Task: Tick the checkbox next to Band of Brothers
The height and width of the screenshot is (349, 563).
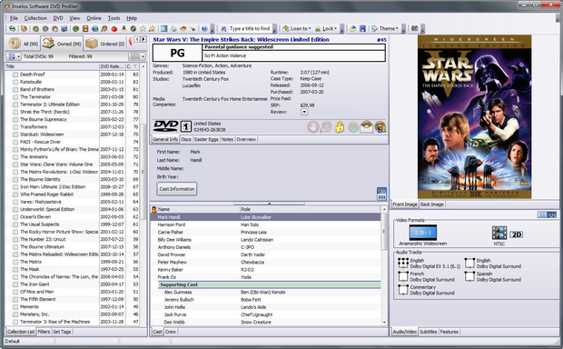Action: [x=15, y=89]
